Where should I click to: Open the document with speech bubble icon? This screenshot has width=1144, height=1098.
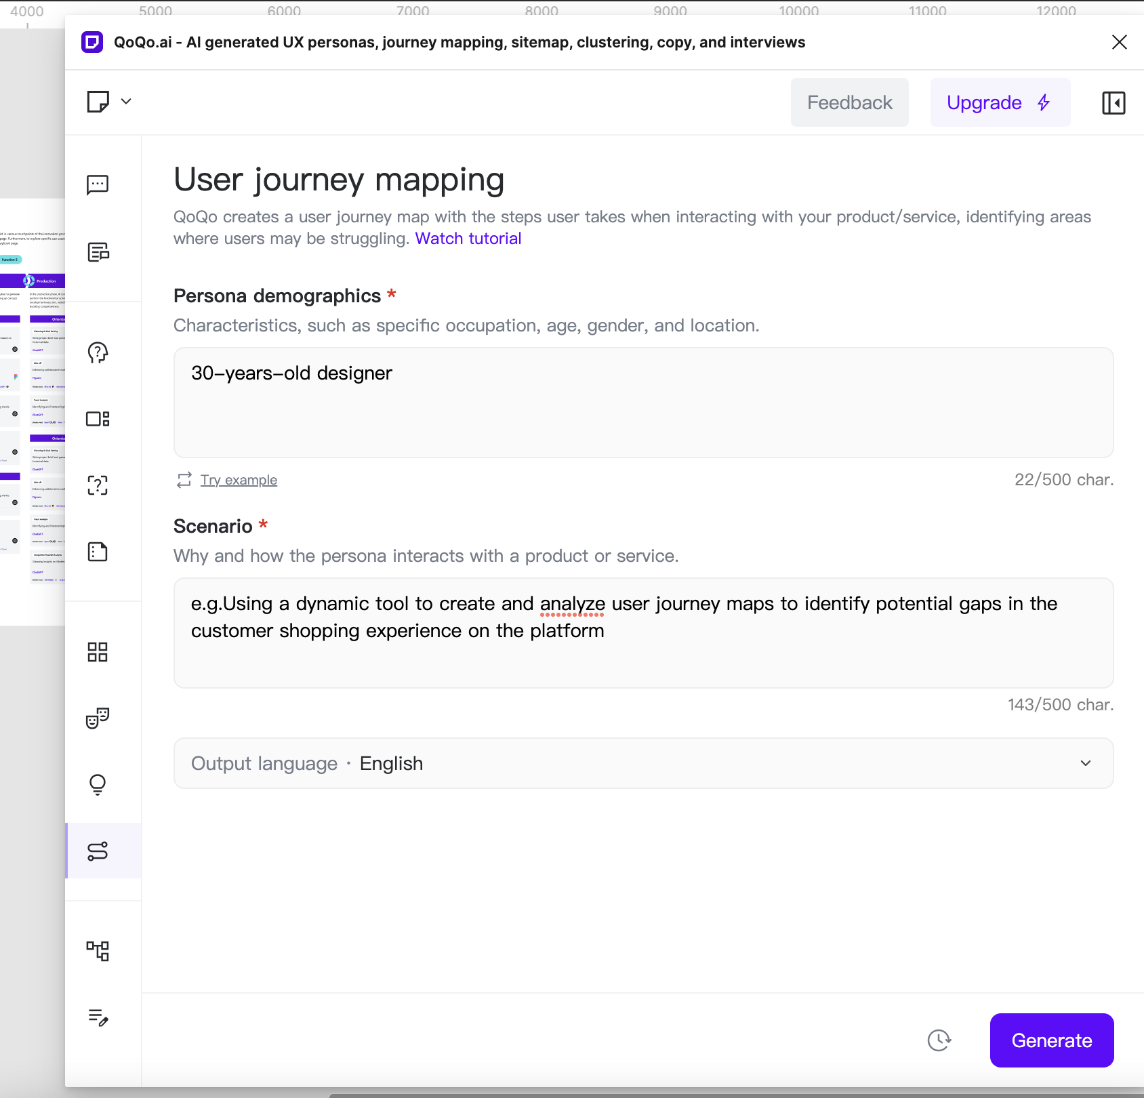coord(98,252)
